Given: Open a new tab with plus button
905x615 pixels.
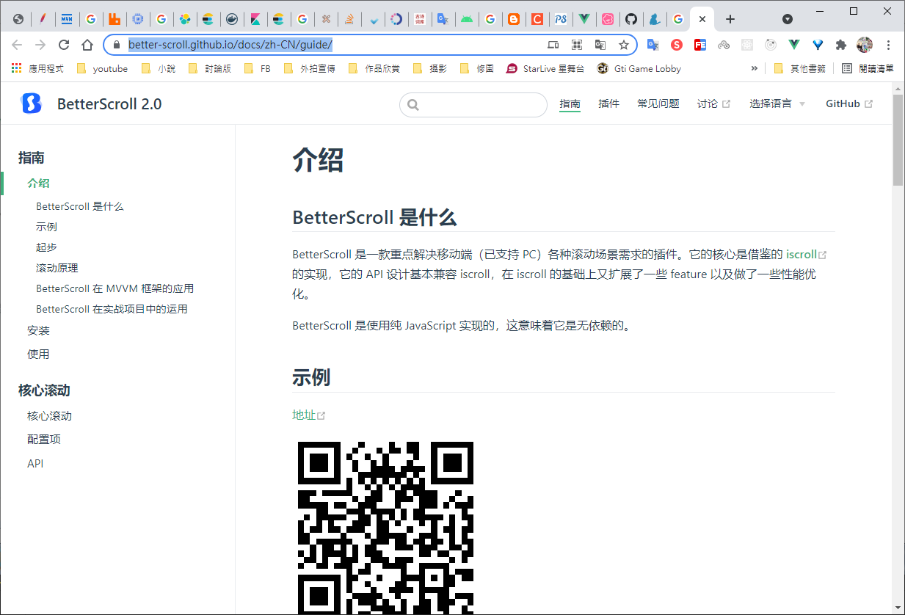Looking at the screenshot, I should pos(730,19).
